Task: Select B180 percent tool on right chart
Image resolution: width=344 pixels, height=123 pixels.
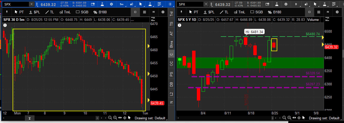Action: (x=275, y=12)
